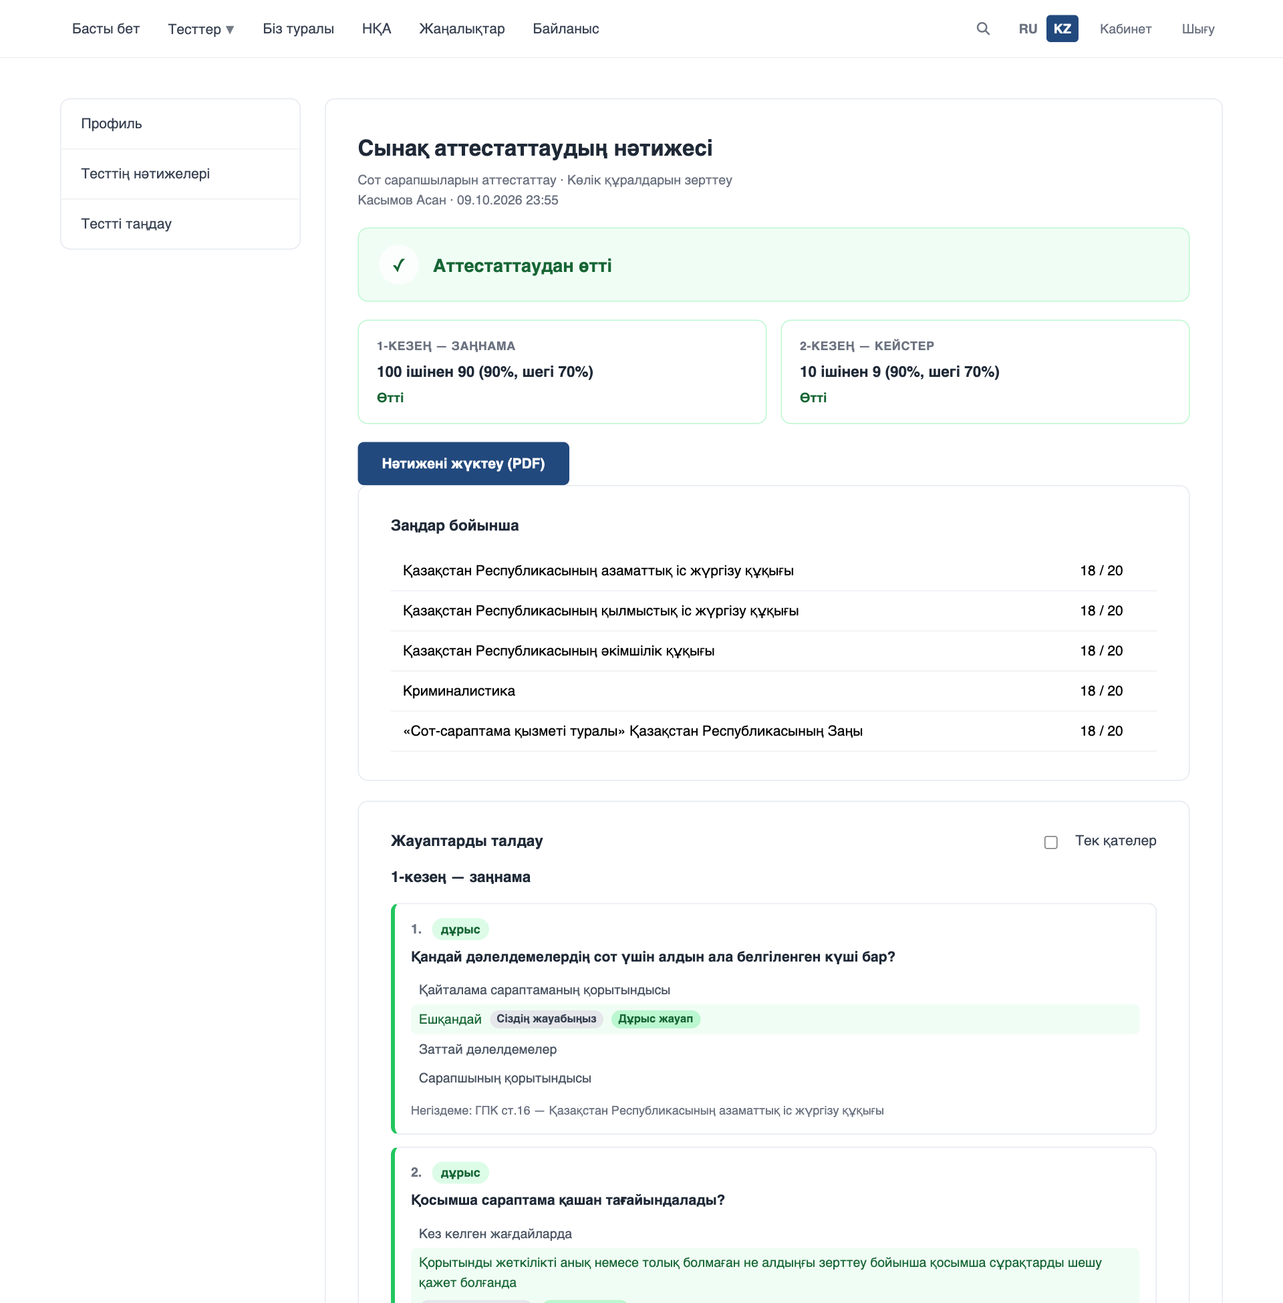
Task: Select the KZ language button
Action: click(x=1062, y=29)
